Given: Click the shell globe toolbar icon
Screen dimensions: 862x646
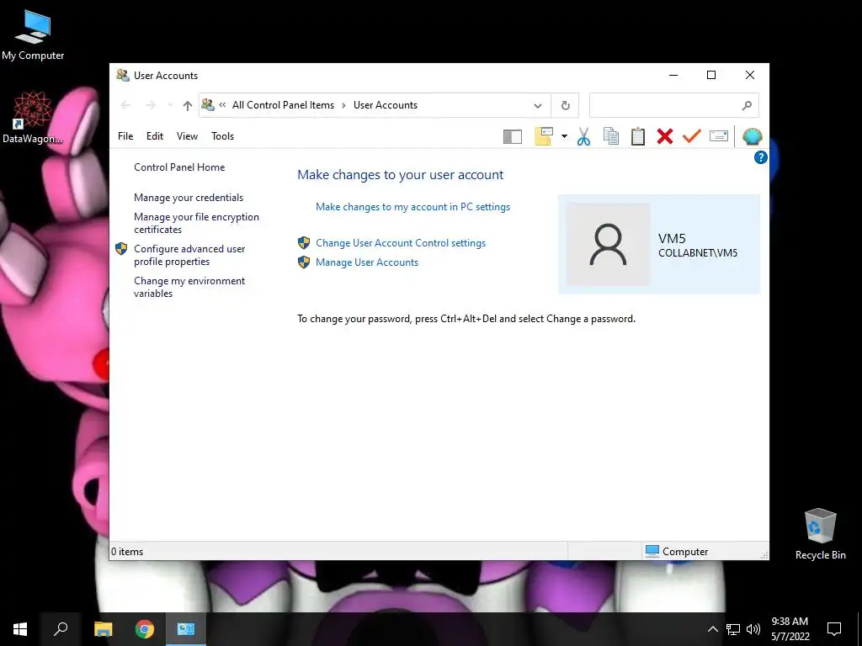Looking at the screenshot, I should [752, 136].
